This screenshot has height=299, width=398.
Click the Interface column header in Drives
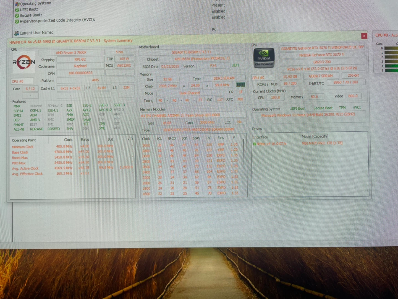pos(260,137)
